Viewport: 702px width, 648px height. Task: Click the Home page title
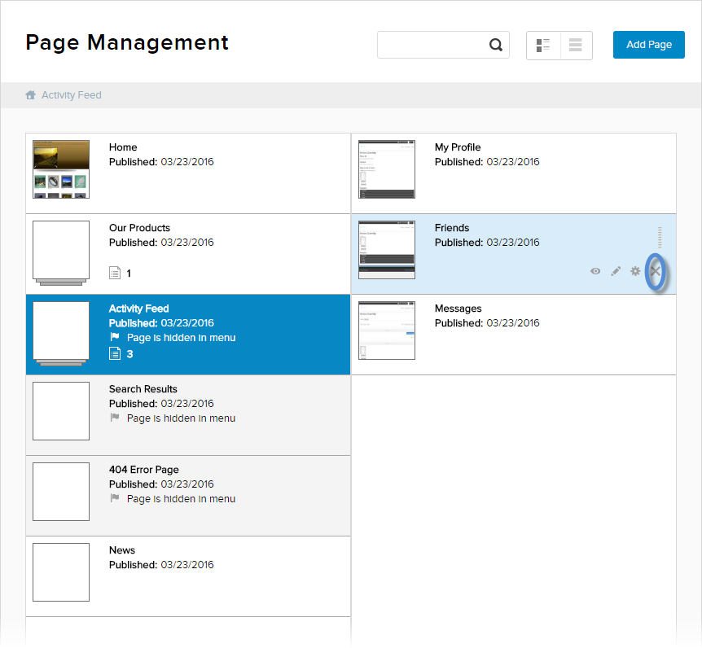click(x=123, y=147)
